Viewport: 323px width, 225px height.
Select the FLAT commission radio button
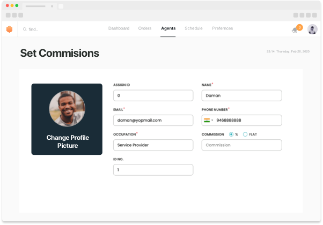click(x=245, y=134)
